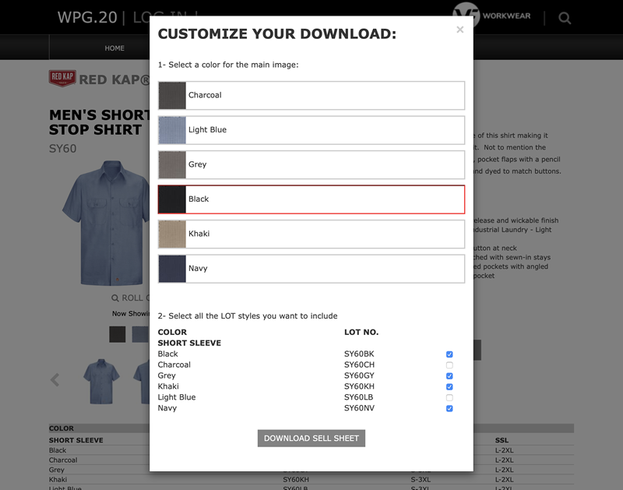This screenshot has height=490, width=623.
Task: Click the WPG.20 account link
Action: [87, 17]
